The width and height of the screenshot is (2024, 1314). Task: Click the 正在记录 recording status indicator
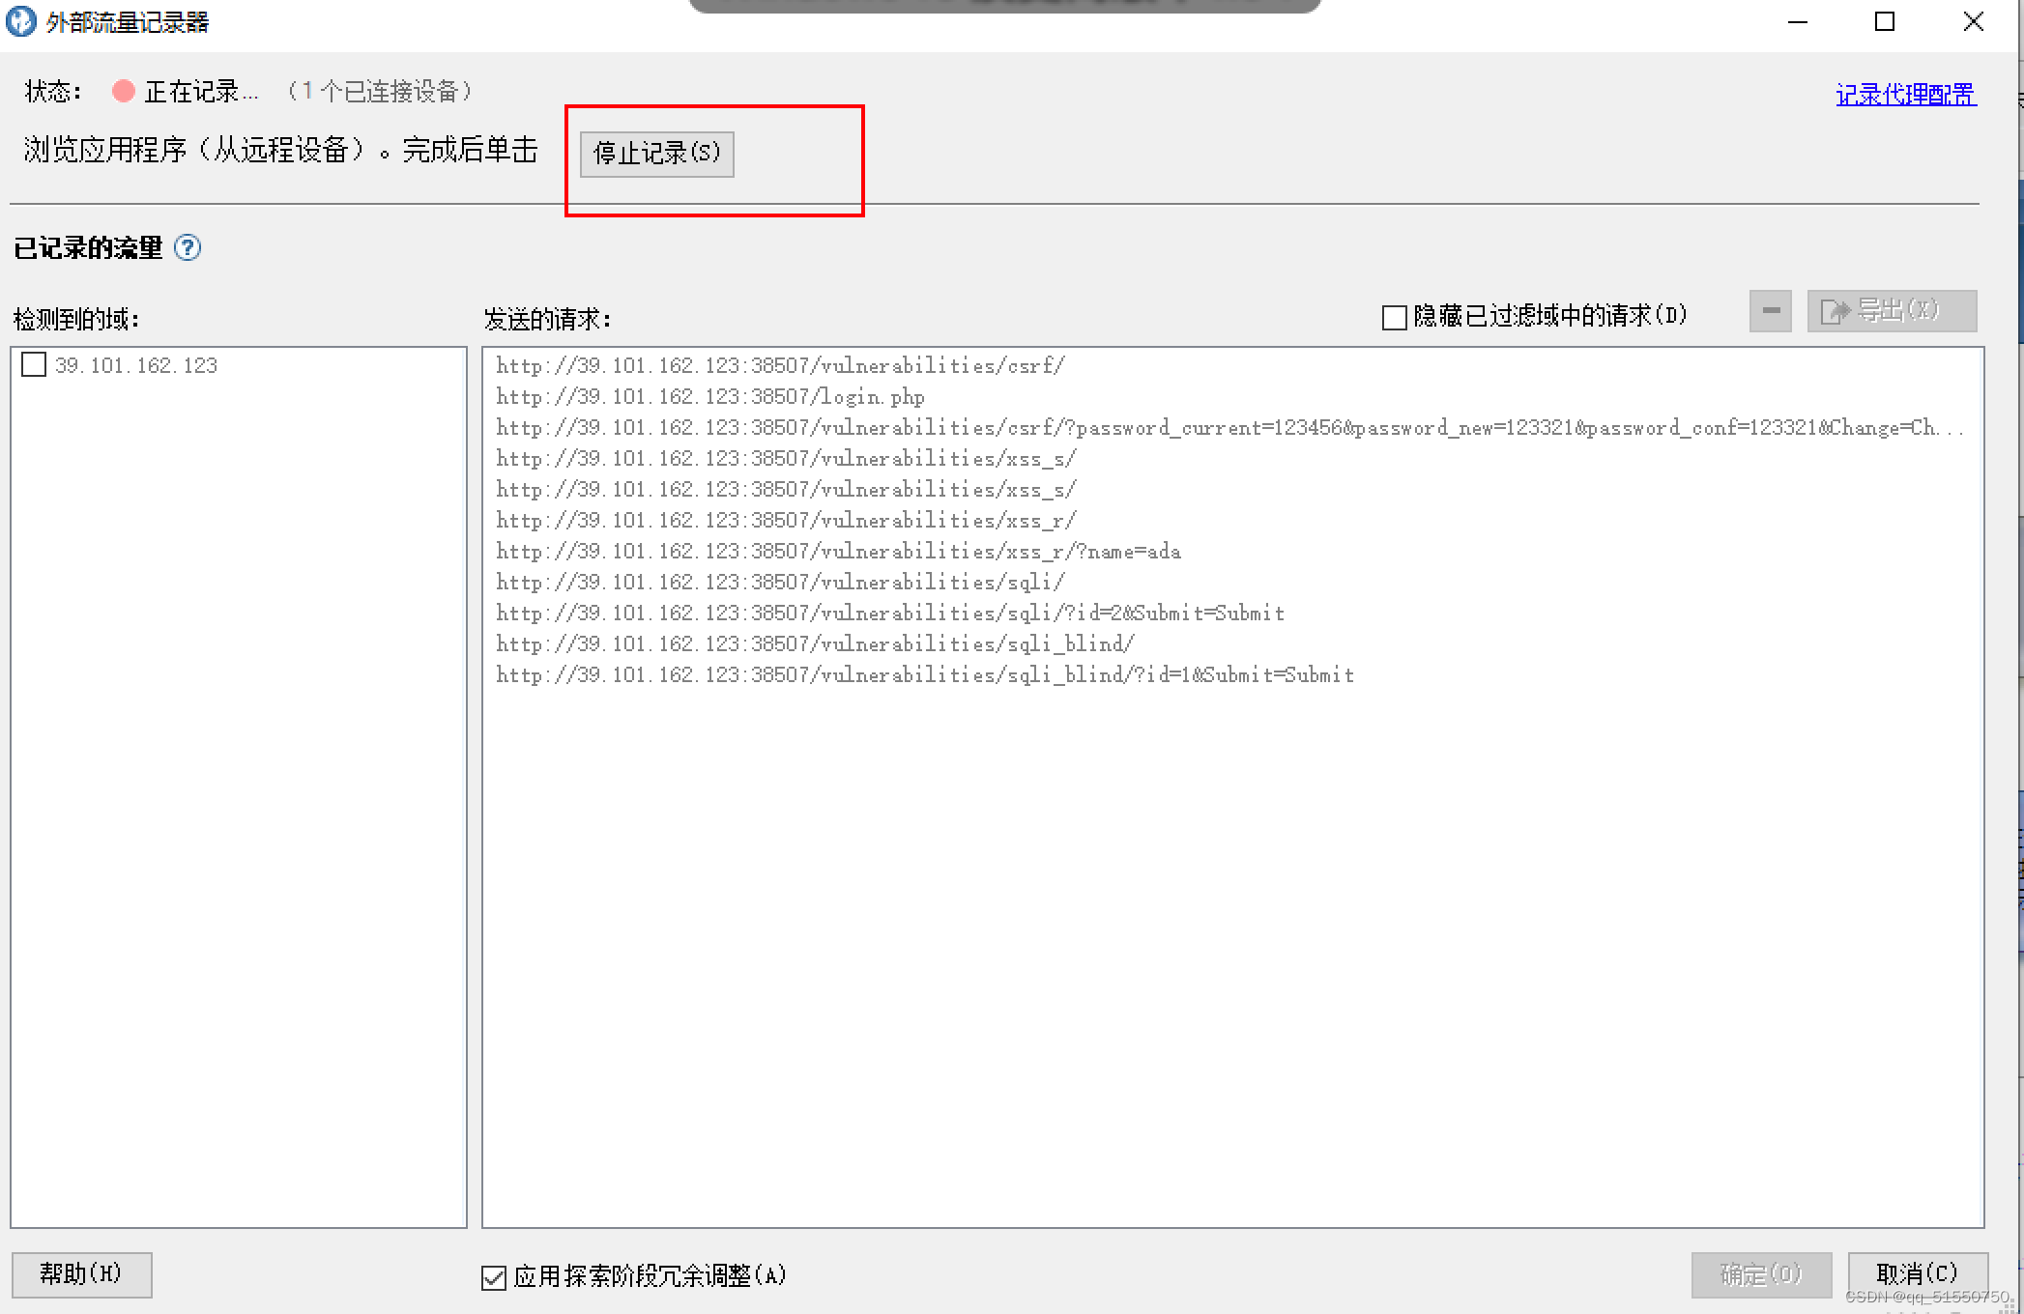[x=123, y=92]
